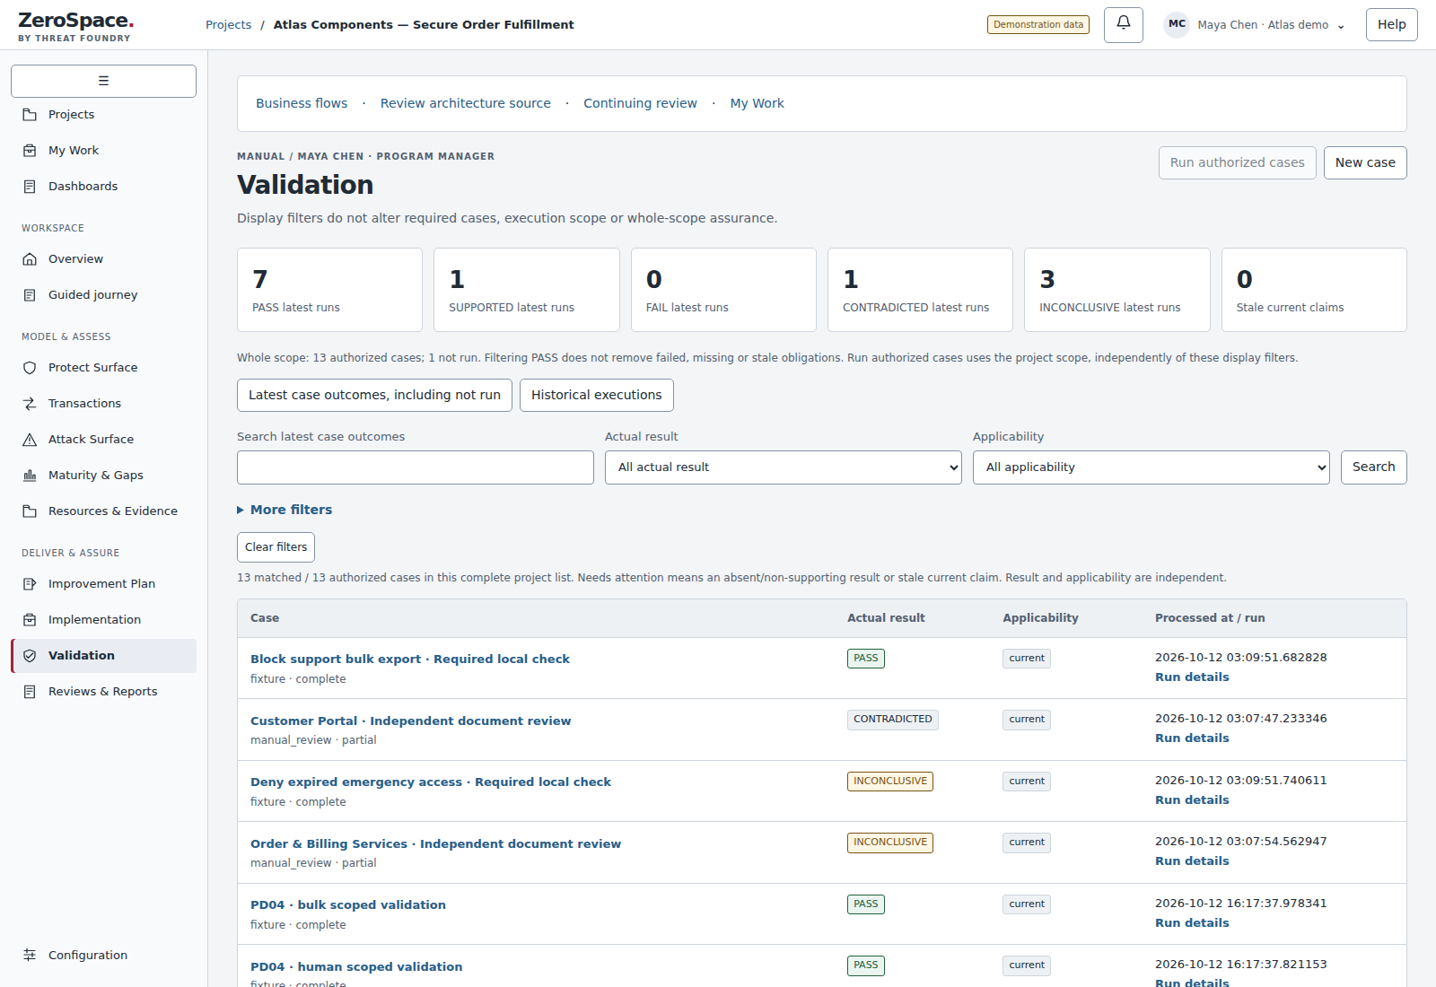Click the CONTRADICTED latest runs card
The image size is (1436, 987).
[x=920, y=290]
